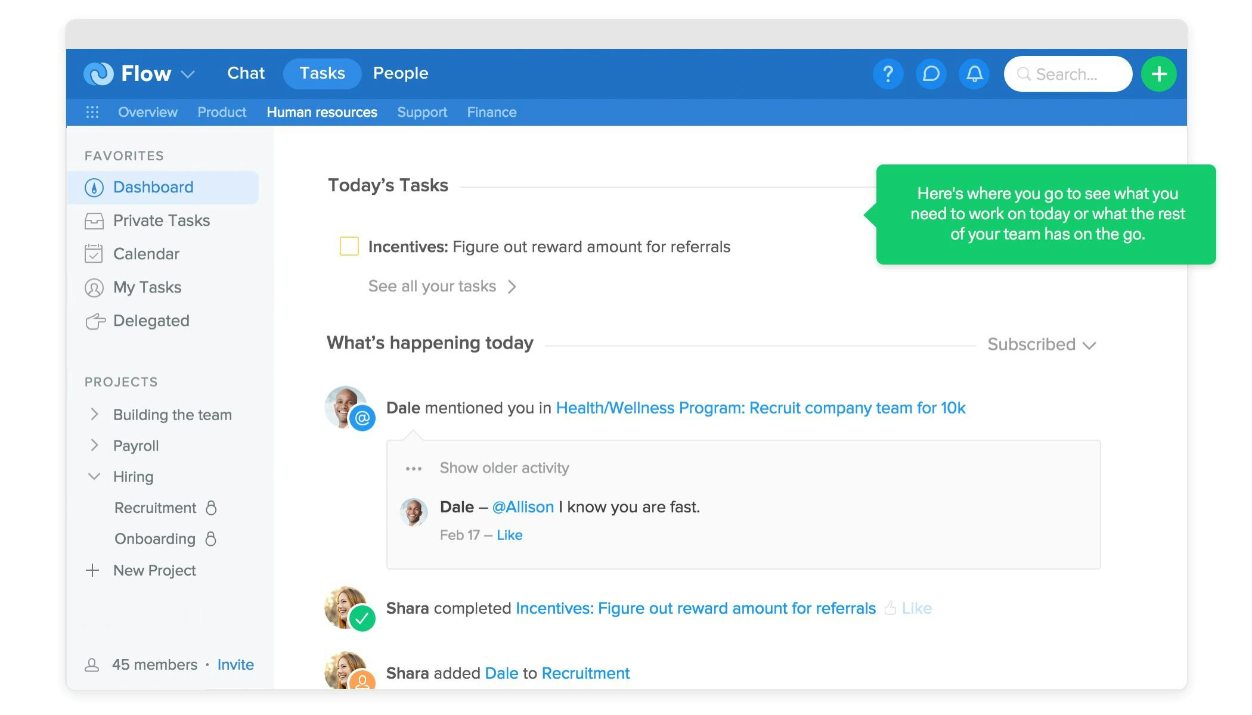Open the grid apps icon beside Overview
The width and height of the screenshot is (1252, 715).
click(92, 112)
